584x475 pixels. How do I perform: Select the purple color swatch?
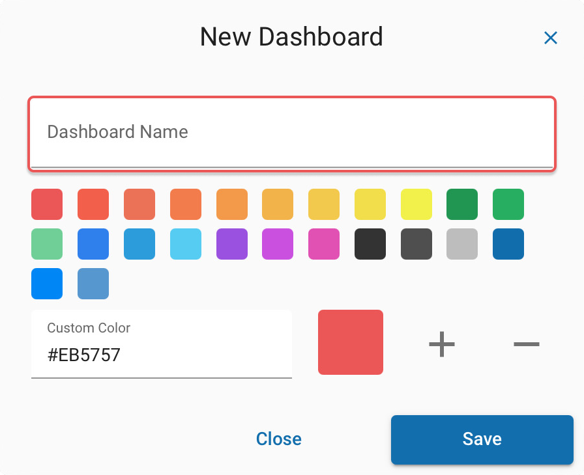[x=231, y=244]
